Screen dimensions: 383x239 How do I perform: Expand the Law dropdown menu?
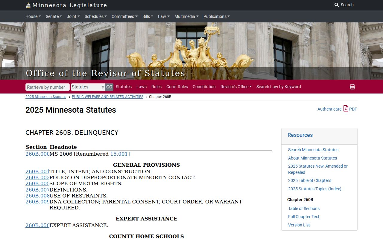[164, 16]
